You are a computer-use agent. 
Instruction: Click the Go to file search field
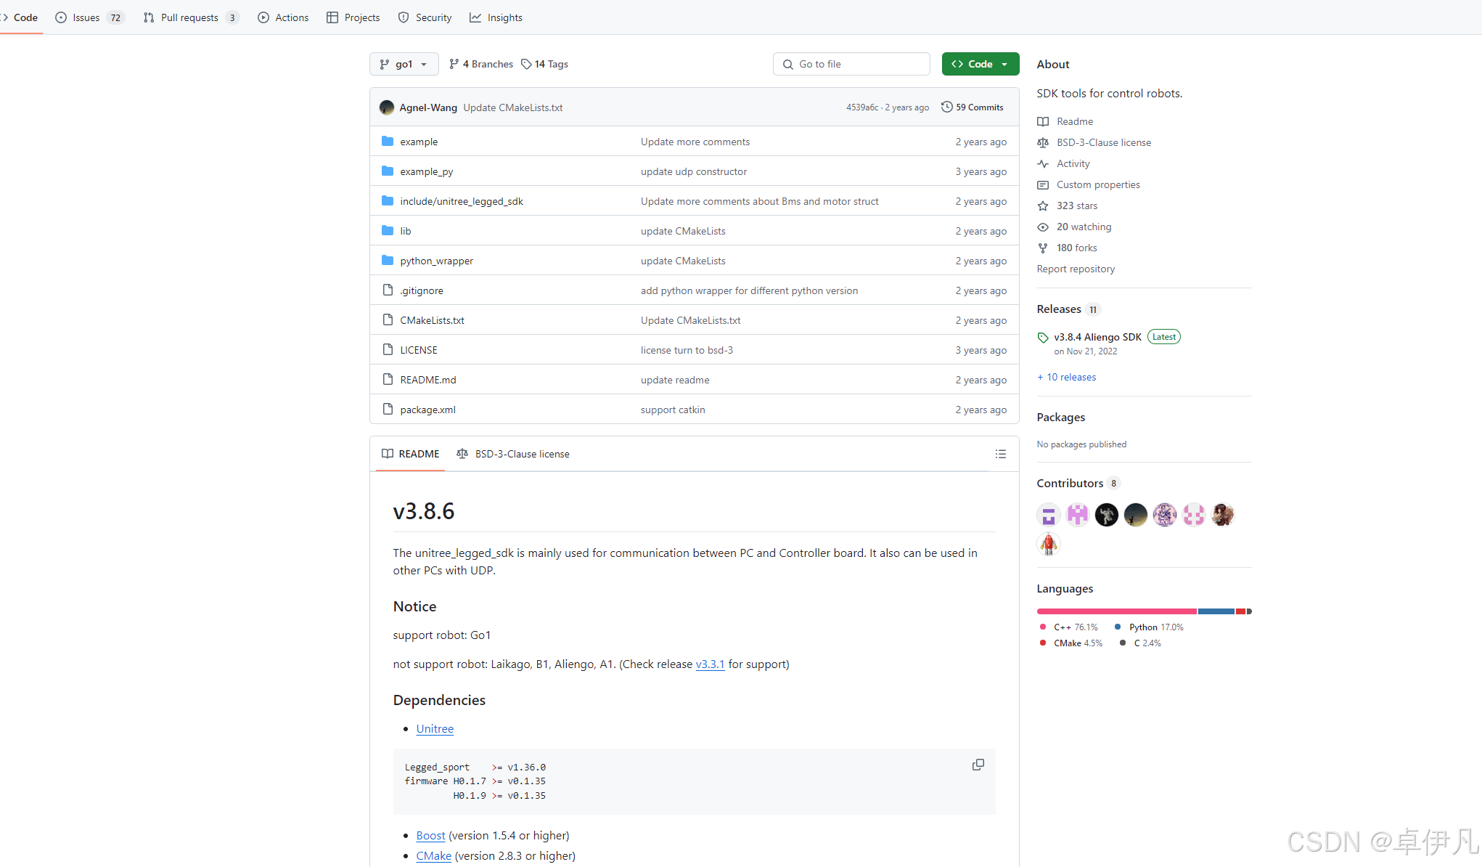[x=851, y=64]
